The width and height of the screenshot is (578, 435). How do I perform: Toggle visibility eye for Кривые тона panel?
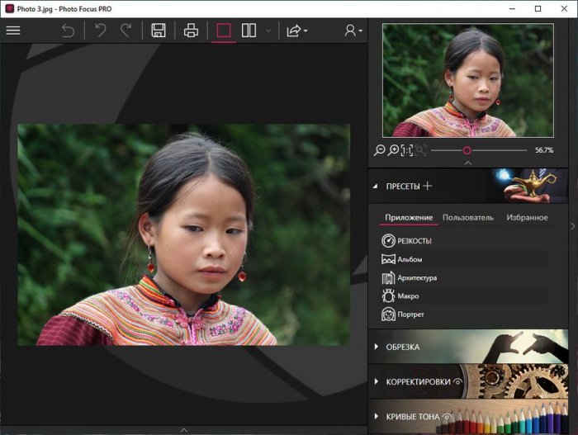(x=448, y=417)
